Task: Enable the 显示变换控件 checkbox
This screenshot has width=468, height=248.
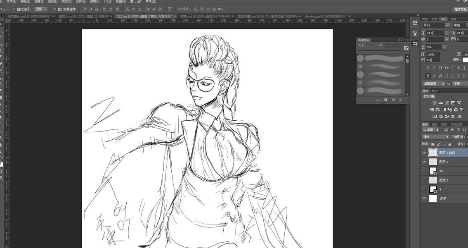Action: 54,9
